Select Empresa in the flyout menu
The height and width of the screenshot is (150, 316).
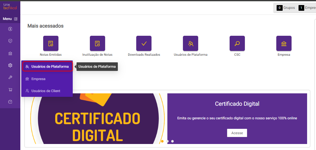click(47, 79)
